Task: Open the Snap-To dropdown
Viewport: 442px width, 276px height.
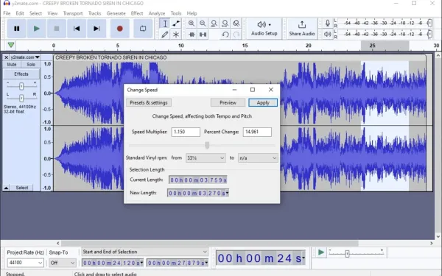Action: pyautogui.click(x=63, y=263)
